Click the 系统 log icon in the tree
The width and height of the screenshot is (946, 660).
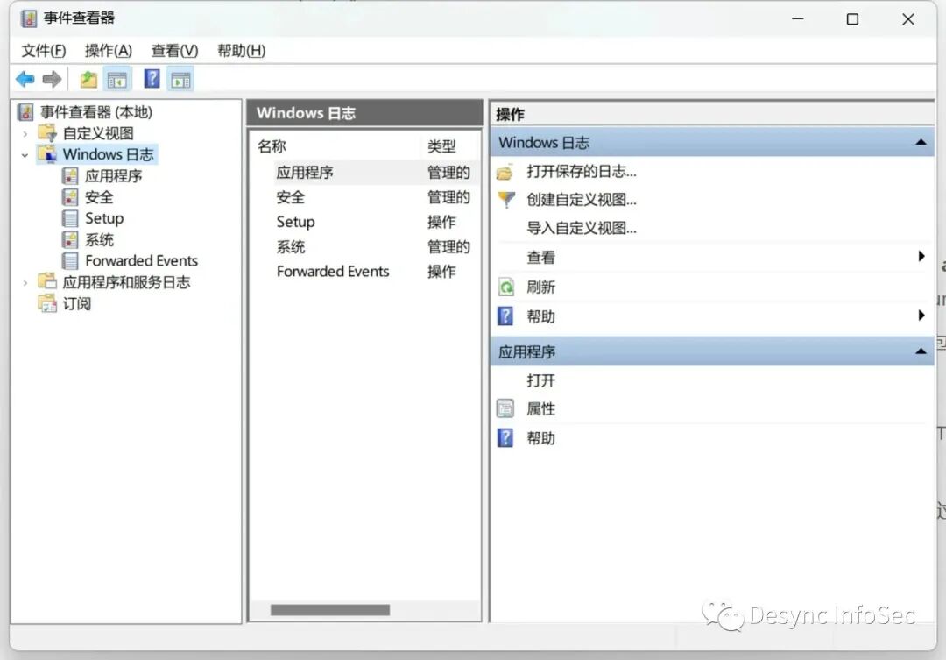(x=70, y=240)
